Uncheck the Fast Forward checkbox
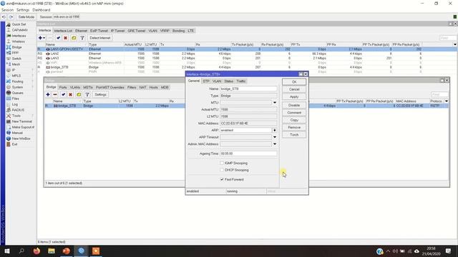The height and width of the screenshot is (257, 458). (222, 179)
